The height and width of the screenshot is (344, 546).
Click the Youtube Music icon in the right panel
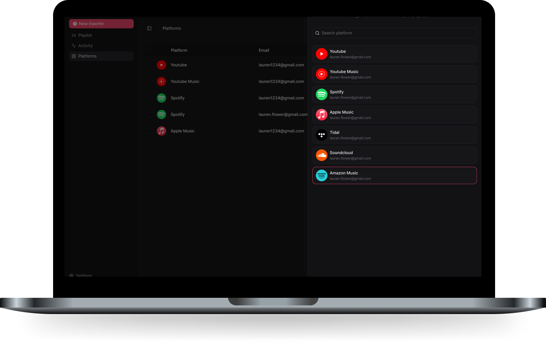[321, 74]
